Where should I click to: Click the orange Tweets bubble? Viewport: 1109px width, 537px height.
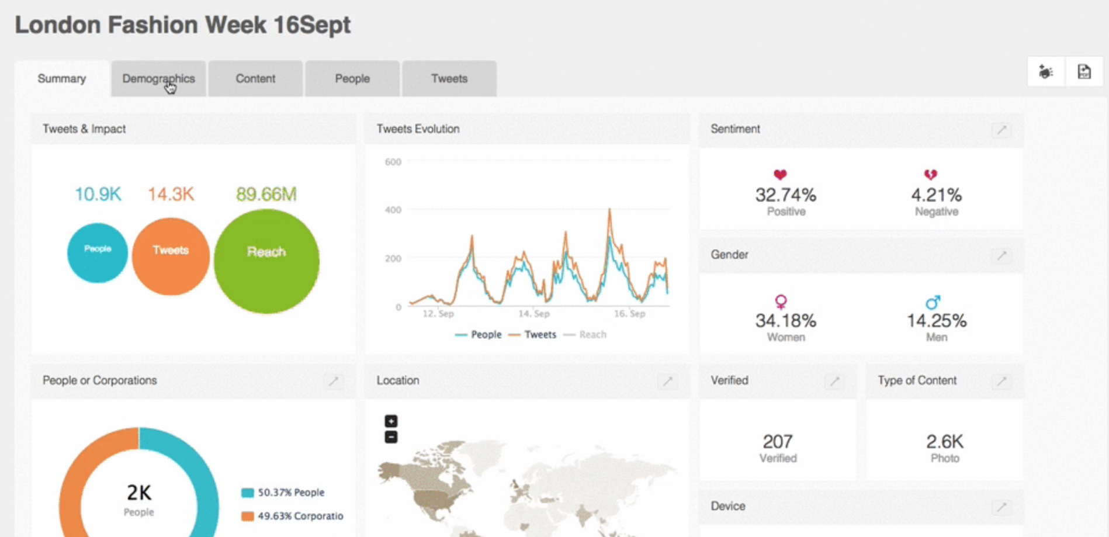(x=171, y=256)
